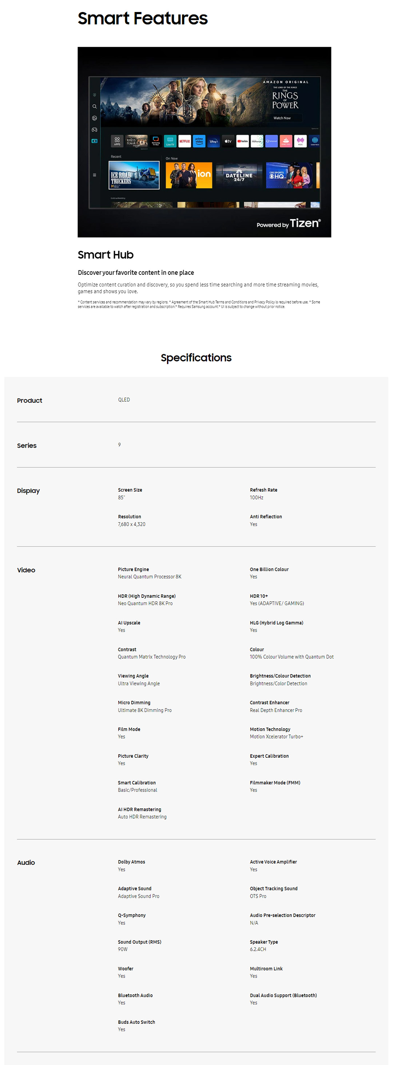Click the Internet browser app tile

[x=271, y=141]
